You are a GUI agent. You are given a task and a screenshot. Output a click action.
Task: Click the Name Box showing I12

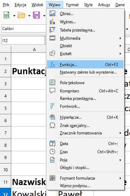click(x=23, y=40)
